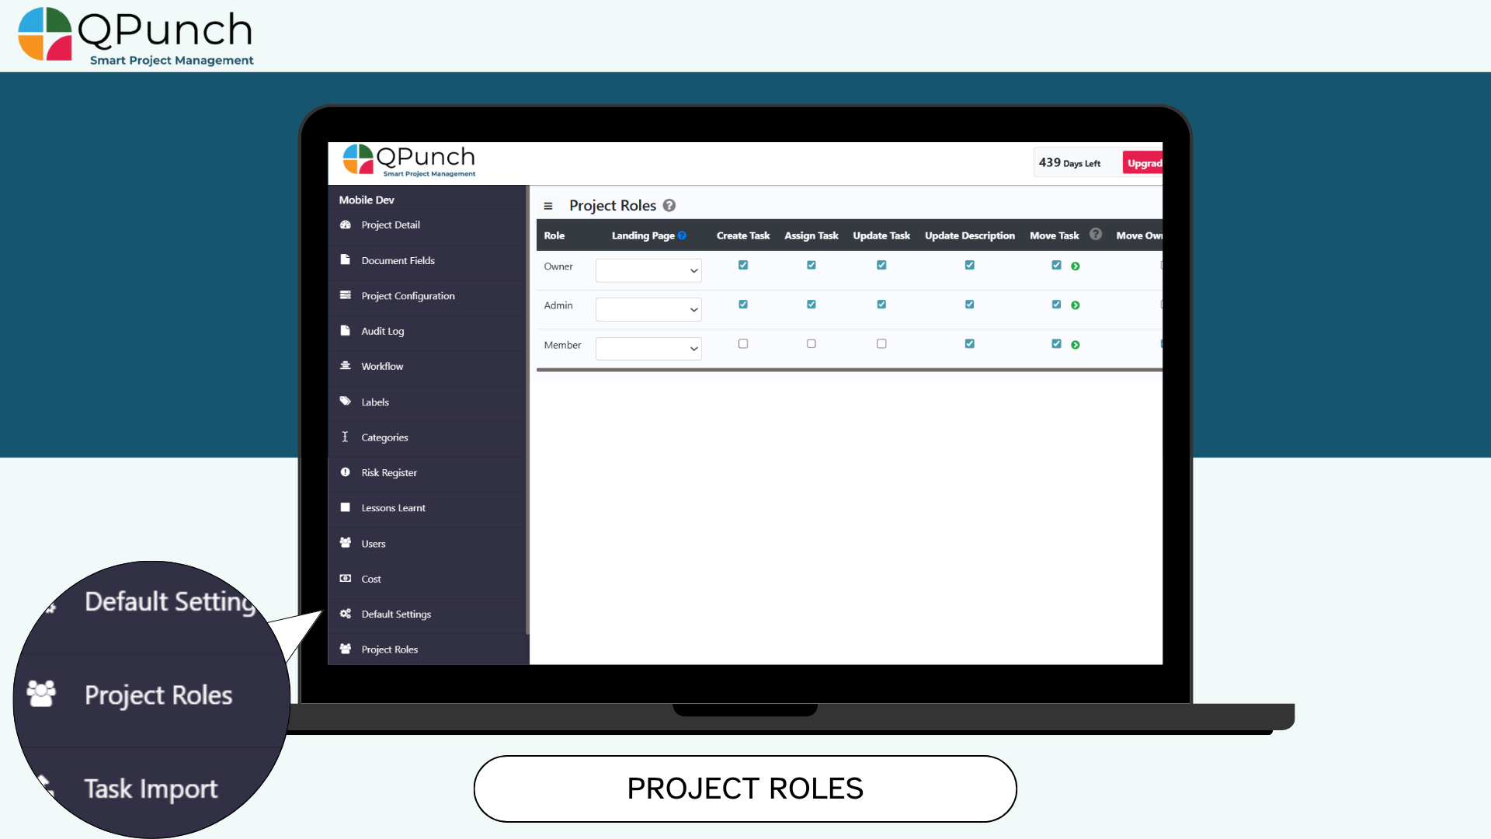Viewport: 1491px width, 839px height.
Task: Click the Move Task help question icon
Action: tap(1096, 234)
